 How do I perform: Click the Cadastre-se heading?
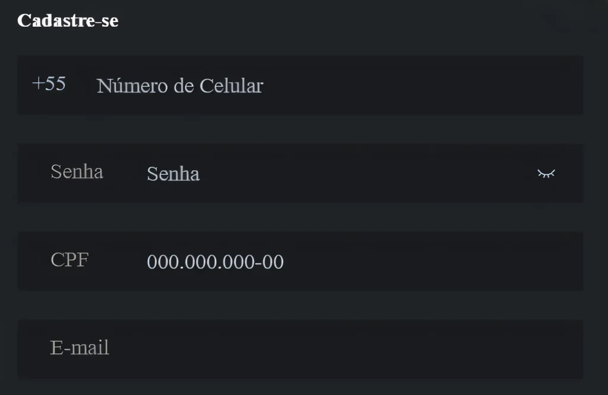pos(68,21)
